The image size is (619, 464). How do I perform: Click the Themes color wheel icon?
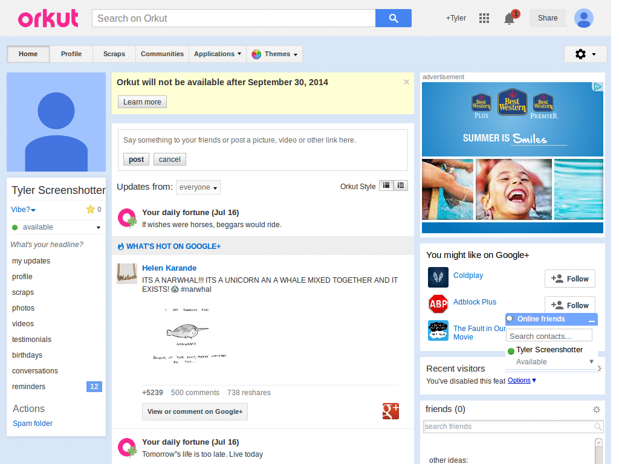pyautogui.click(x=256, y=54)
